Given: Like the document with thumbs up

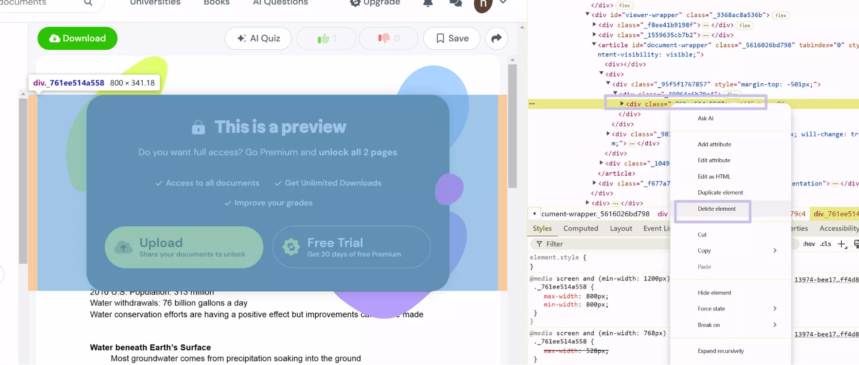Looking at the screenshot, I should coord(326,38).
